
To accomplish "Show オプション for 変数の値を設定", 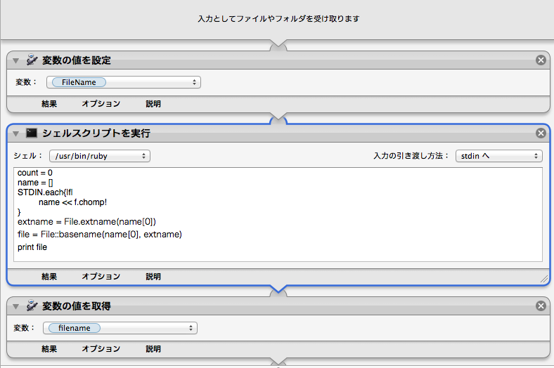I will [101, 104].
